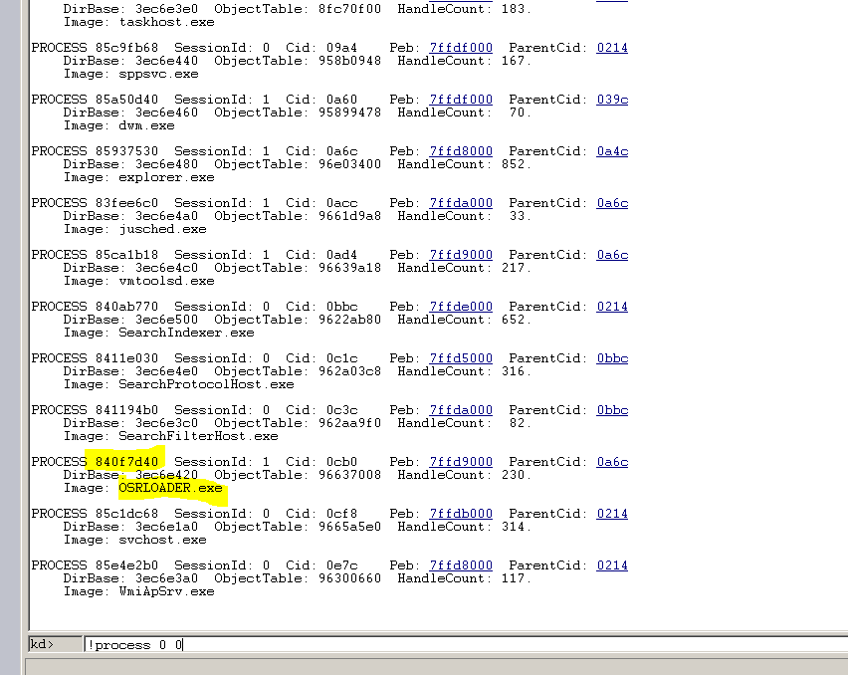
Task: Click the highlighted OSRLOADER.exe image name
Action: point(170,489)
